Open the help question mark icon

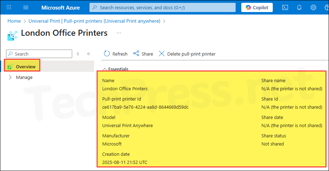(x=327, y=7)
